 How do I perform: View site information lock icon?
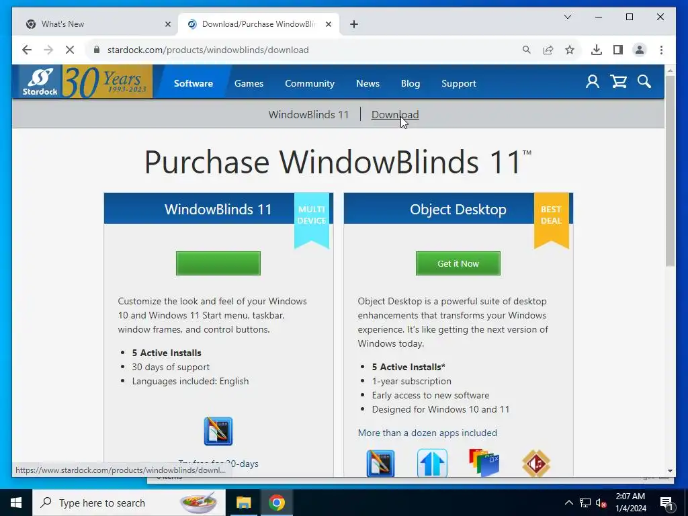point(97,50)
